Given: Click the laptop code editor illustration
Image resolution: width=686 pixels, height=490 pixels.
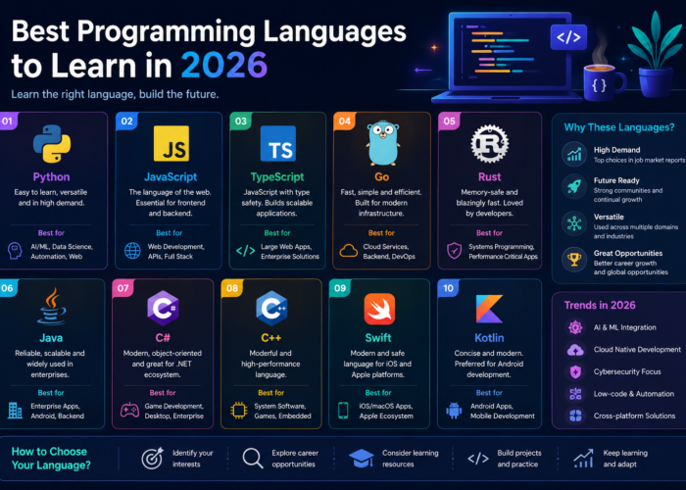Looking at the screenshot, I should point(508,57).
